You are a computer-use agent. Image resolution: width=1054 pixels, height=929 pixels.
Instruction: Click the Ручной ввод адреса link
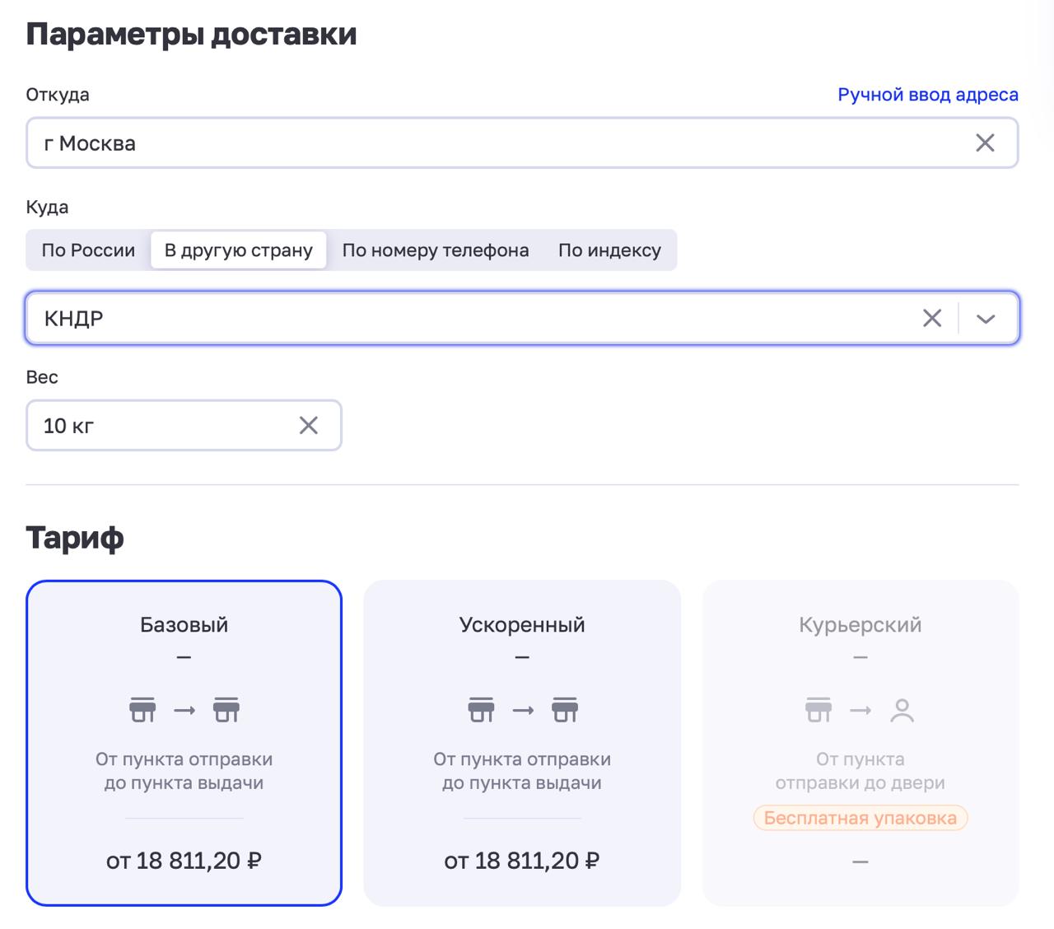pos(927,95)
